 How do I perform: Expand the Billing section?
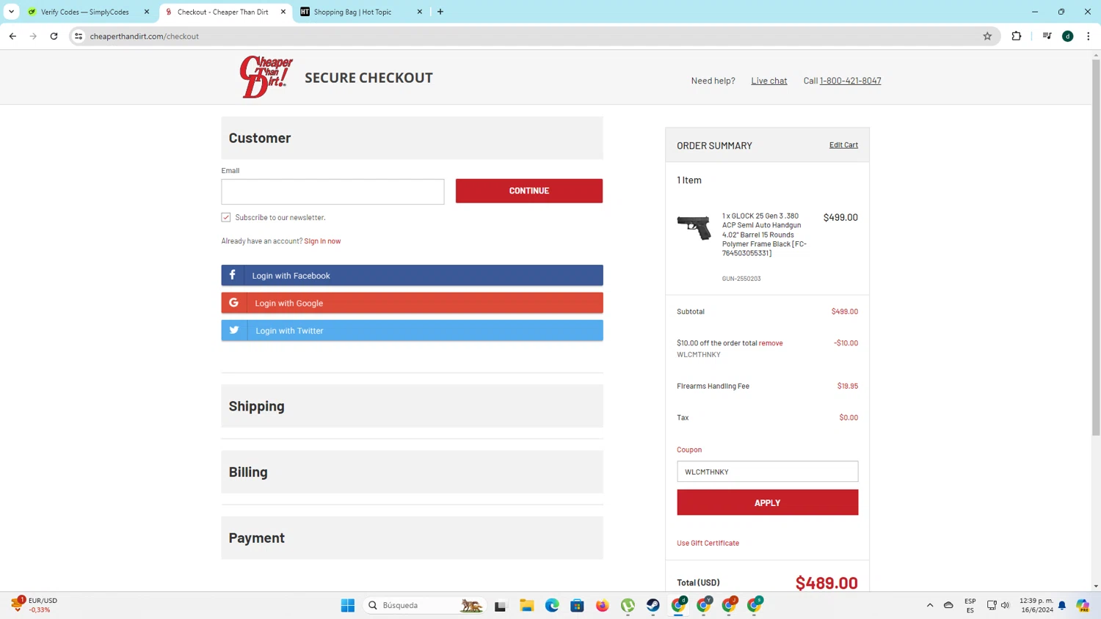[413, 472]
